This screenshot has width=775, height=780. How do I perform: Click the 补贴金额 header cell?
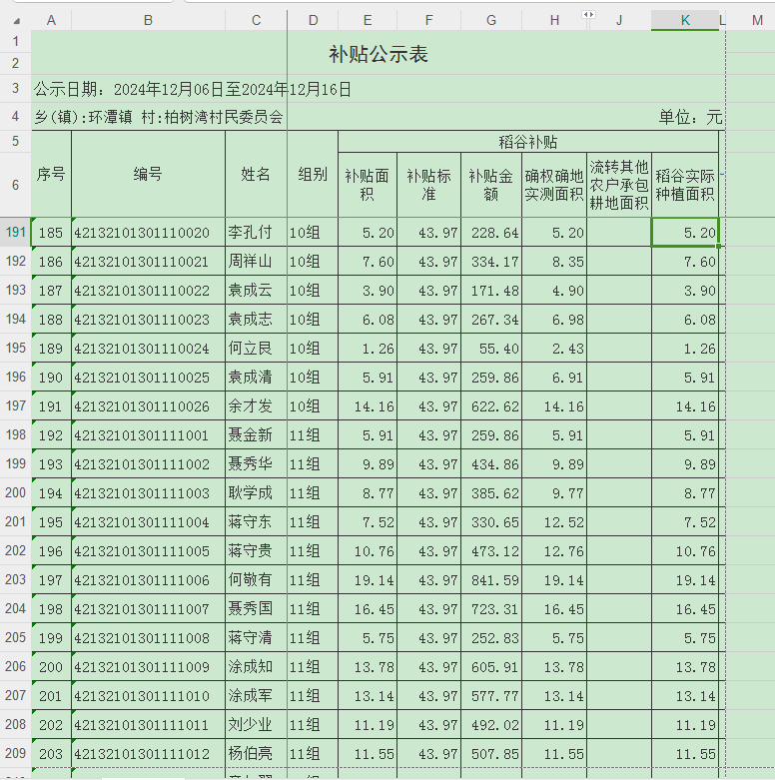click(491, 185)
